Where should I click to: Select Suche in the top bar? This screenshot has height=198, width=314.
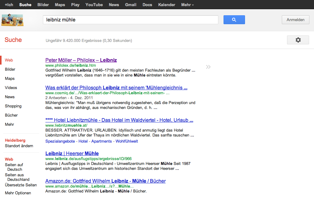25,5
